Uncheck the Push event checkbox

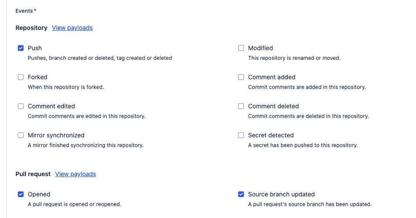(21, 48)
